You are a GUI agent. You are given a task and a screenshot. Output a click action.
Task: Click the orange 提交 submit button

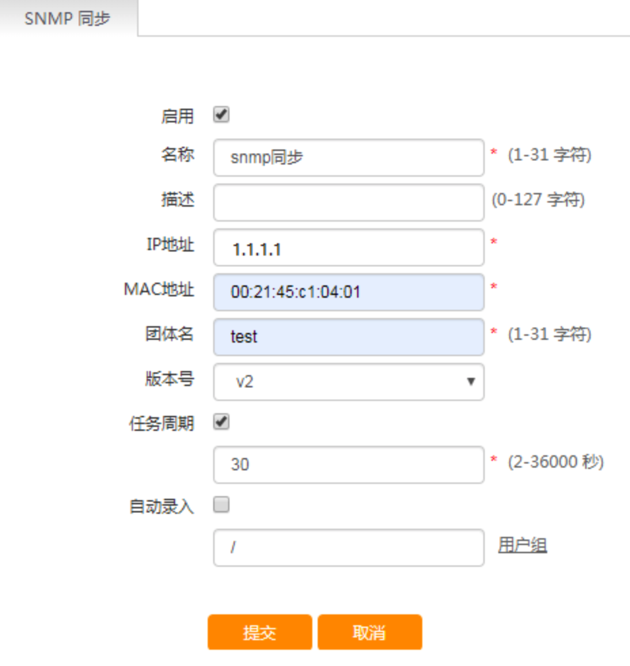(259, 632)
